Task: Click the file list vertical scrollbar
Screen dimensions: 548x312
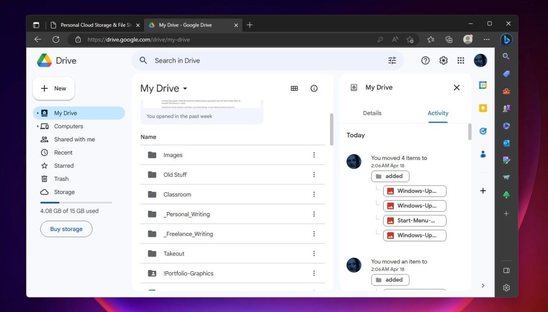Action: (331, 129)
